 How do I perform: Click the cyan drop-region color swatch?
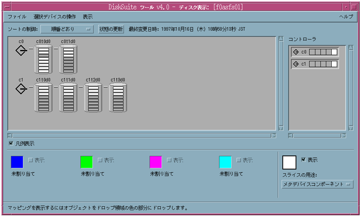click(x=225, y=162)
